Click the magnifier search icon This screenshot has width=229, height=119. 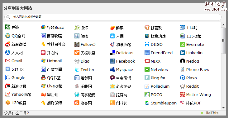pos(8,17)
